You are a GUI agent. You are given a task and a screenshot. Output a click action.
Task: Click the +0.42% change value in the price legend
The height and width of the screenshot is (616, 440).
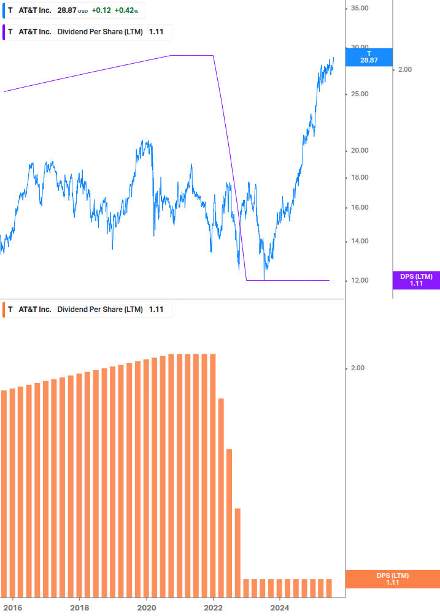[126, 10]
